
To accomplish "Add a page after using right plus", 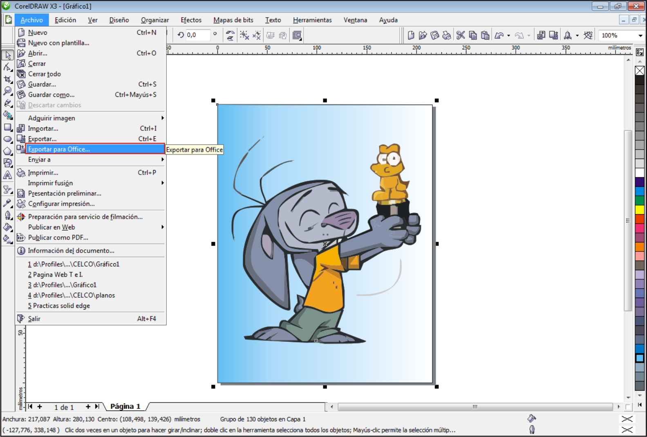I will tap(88, 406).
